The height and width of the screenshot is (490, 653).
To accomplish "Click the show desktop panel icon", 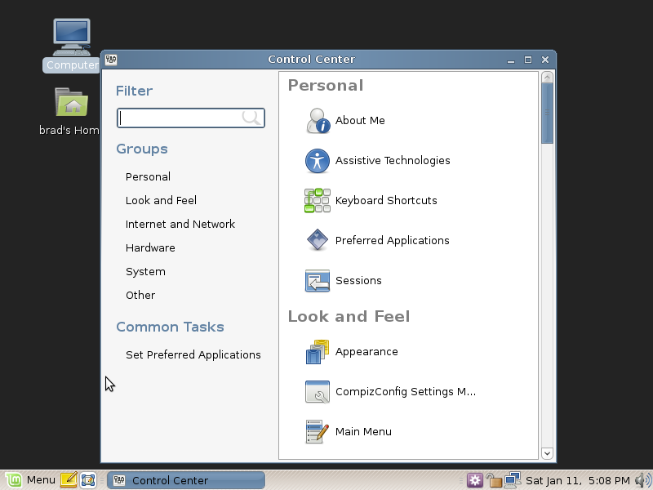I will point(88,480).
